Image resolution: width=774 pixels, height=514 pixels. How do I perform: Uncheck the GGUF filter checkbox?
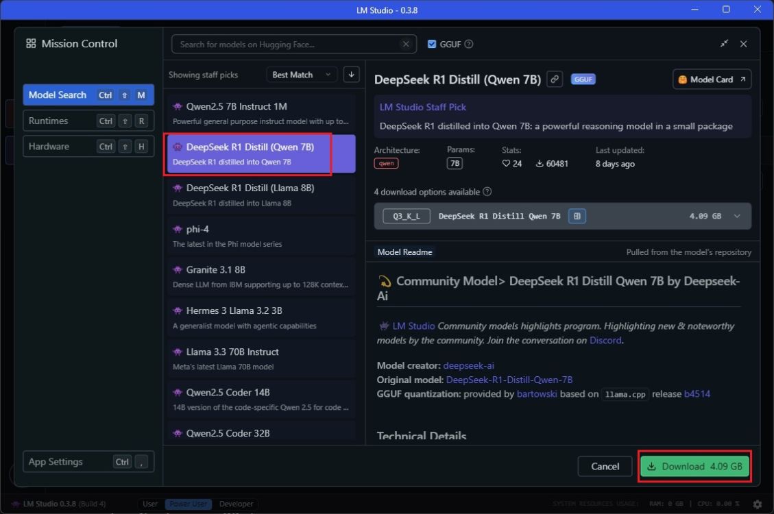pos(431,43)
